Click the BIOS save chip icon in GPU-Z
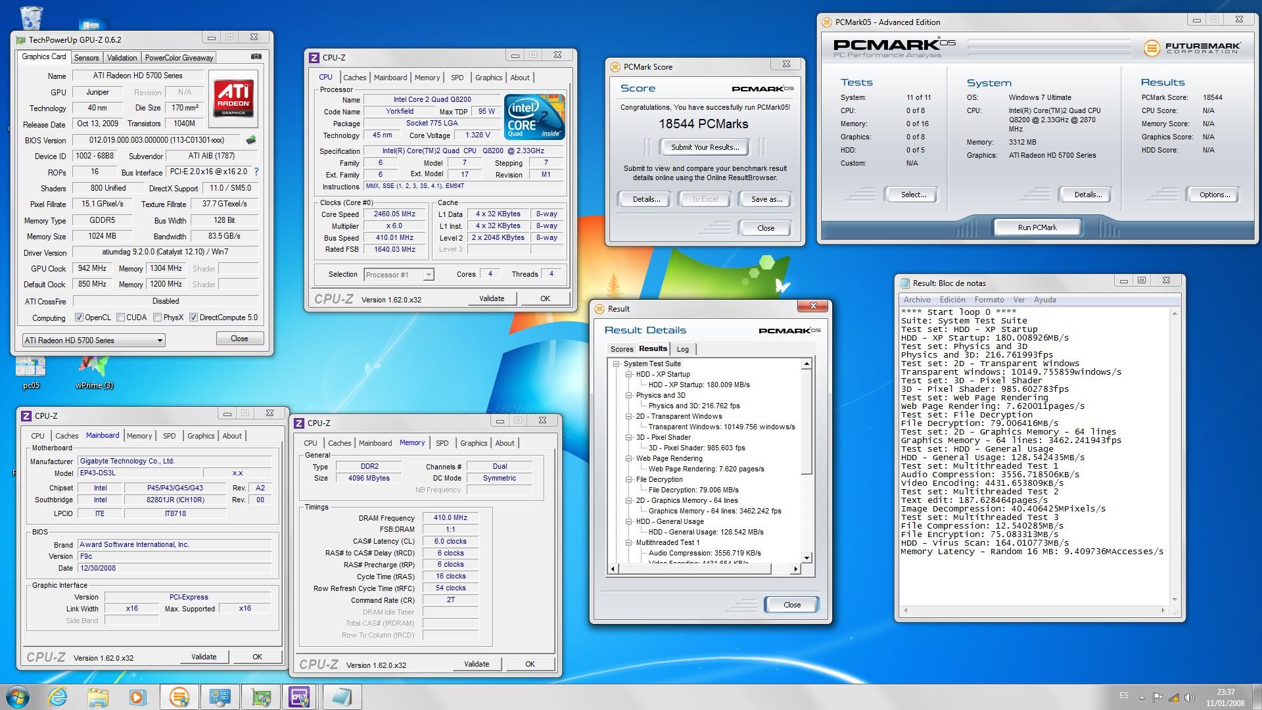 [250, 140]
